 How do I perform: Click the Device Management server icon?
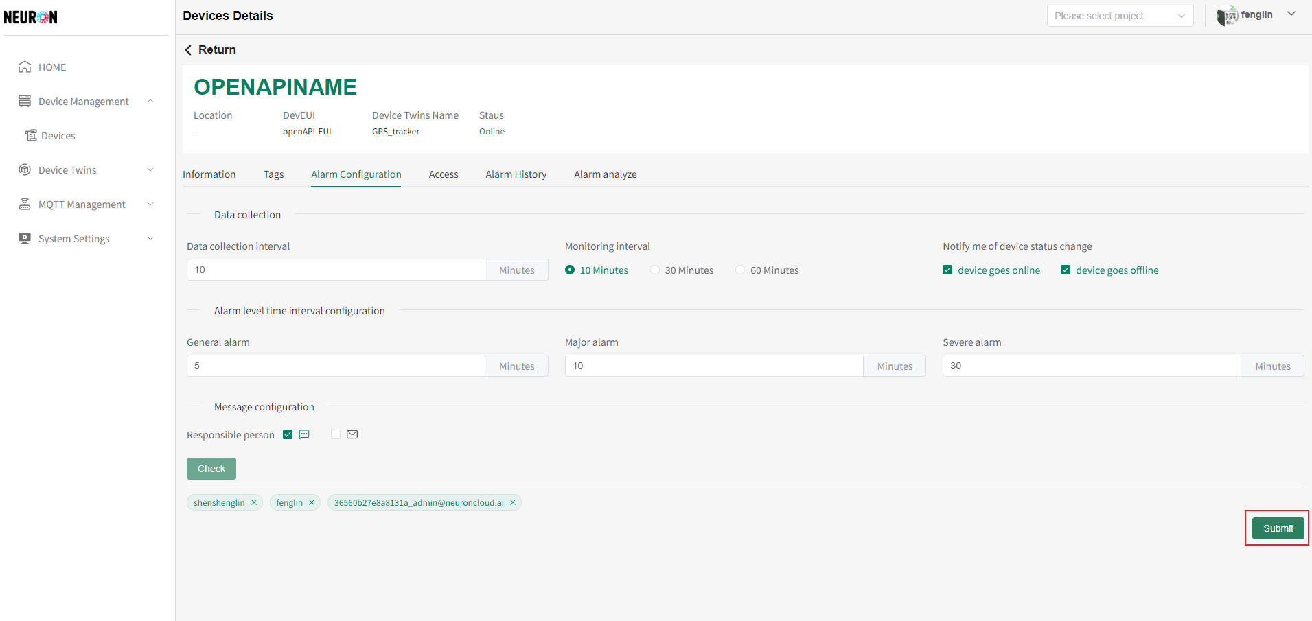(x=25, y=102)
